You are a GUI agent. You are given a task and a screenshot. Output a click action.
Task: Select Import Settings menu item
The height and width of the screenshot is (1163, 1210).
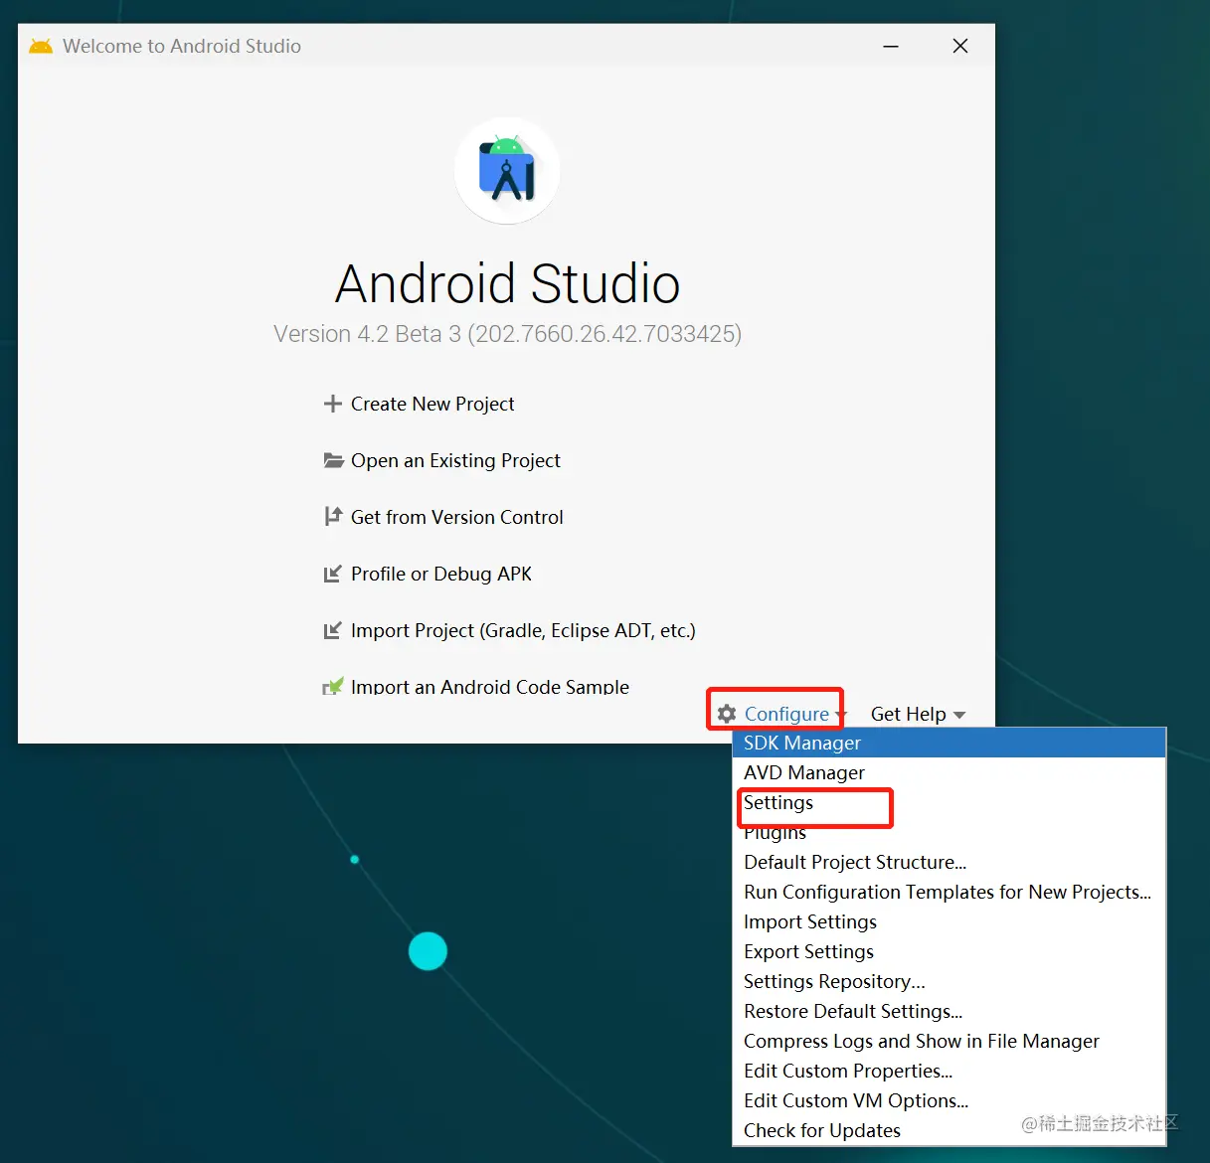949,921
